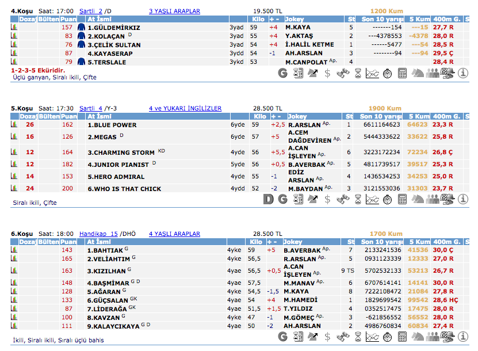Open 4 ve YUKARI İNGİLİZLER link
Screen dimensions: 478x351
coord(185,108)
